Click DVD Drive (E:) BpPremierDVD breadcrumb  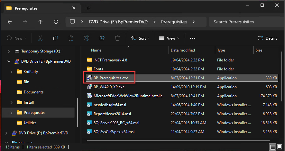(118, 22)
